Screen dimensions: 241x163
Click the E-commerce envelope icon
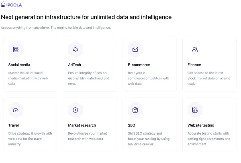click(x=135, y=50)
